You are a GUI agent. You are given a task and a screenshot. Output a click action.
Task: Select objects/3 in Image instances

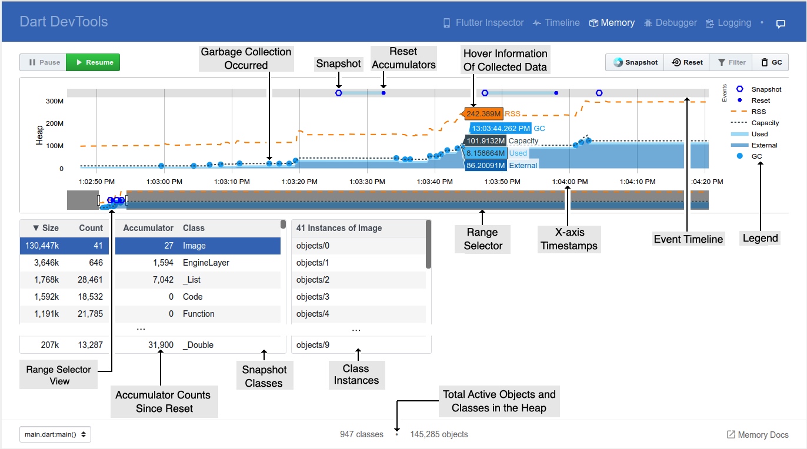point(358,297)
